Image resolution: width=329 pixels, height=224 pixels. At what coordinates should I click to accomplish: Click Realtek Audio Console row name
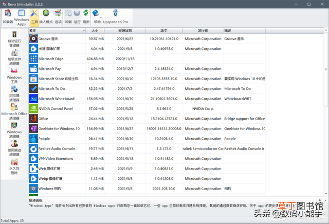tap(57, 148)
